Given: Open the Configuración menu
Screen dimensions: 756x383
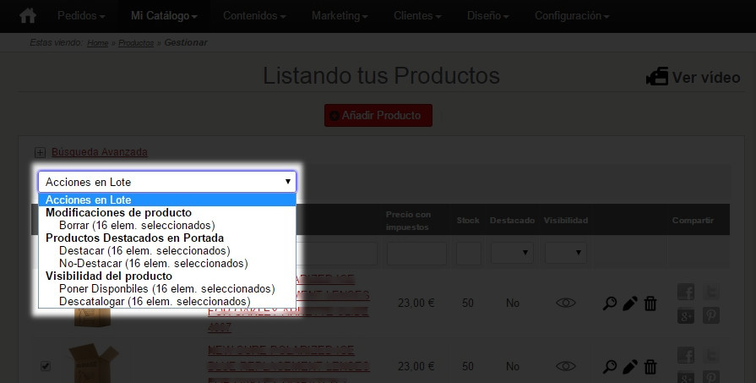Looking at the screenshot, I should pyautogui.click(x=572, y=16).
